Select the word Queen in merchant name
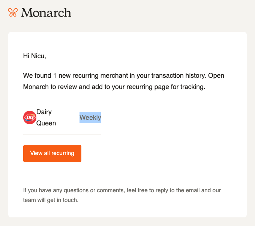The width and height of the screenshot is (255, 226). click(46, 123)
